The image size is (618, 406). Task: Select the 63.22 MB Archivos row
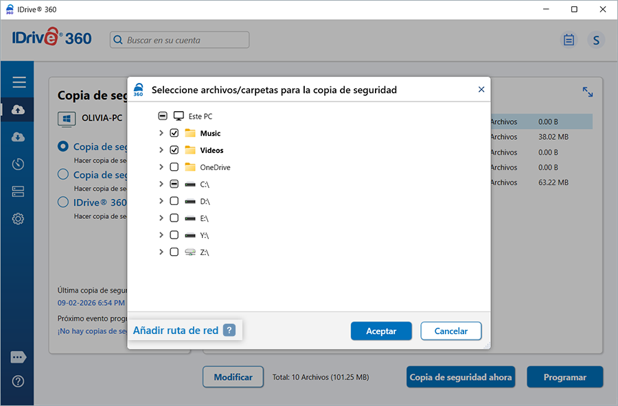pos(541,182)
